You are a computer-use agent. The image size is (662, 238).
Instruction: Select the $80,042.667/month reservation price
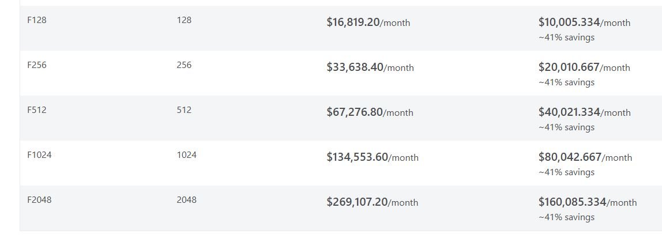pos(585,157)
